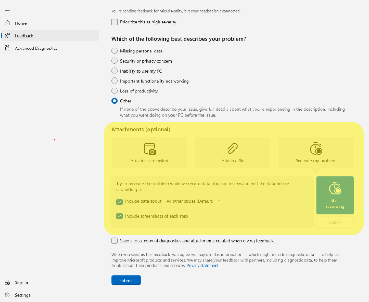This screenshot has height=302, width=369.
Task: Click the Attach a file button
Action: (x=233, y=153)
